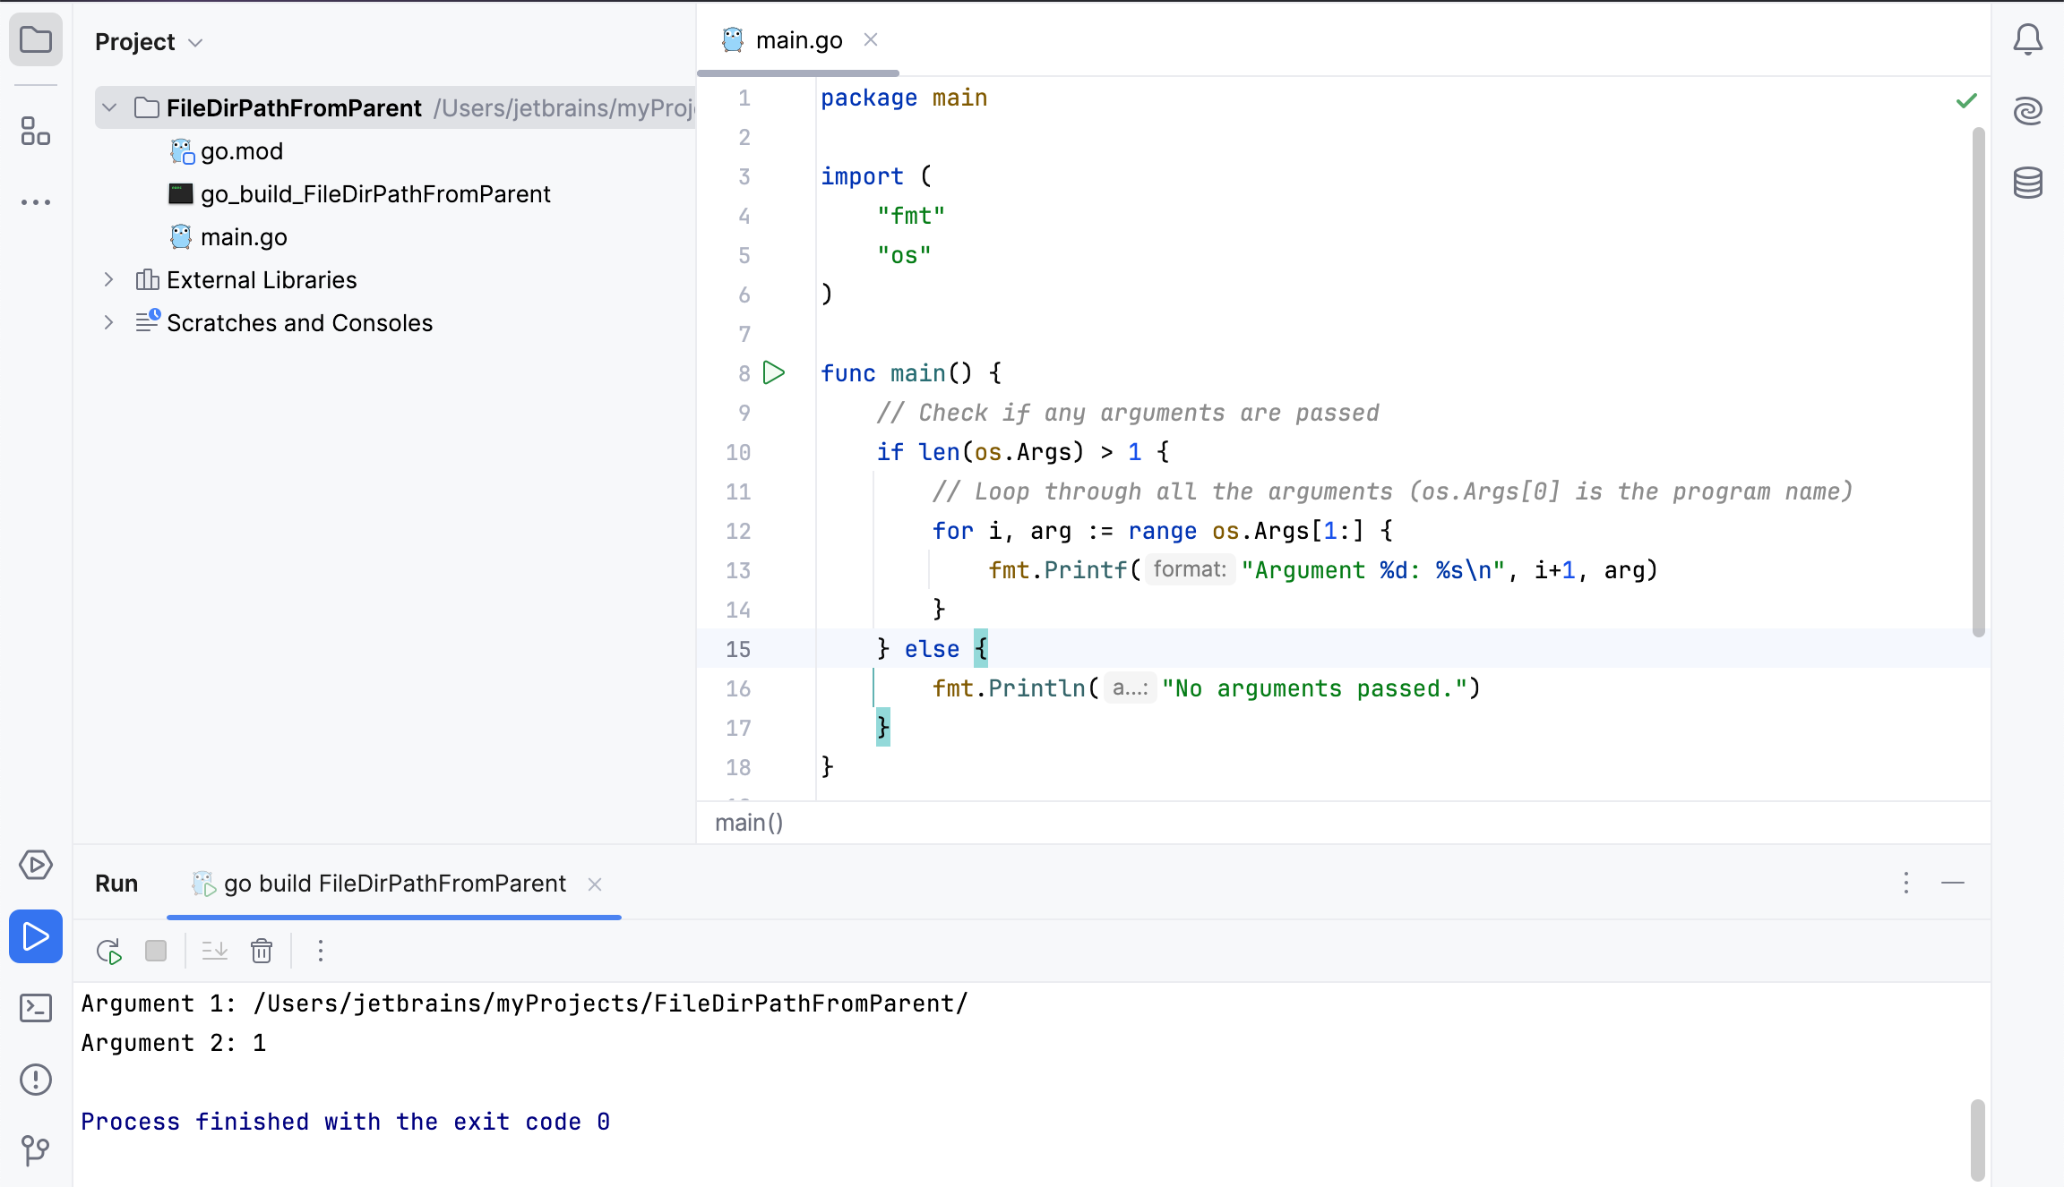Toggle the Project tool window folder icon
This screenshot has width=2064, height=1187.
point(35,39)
